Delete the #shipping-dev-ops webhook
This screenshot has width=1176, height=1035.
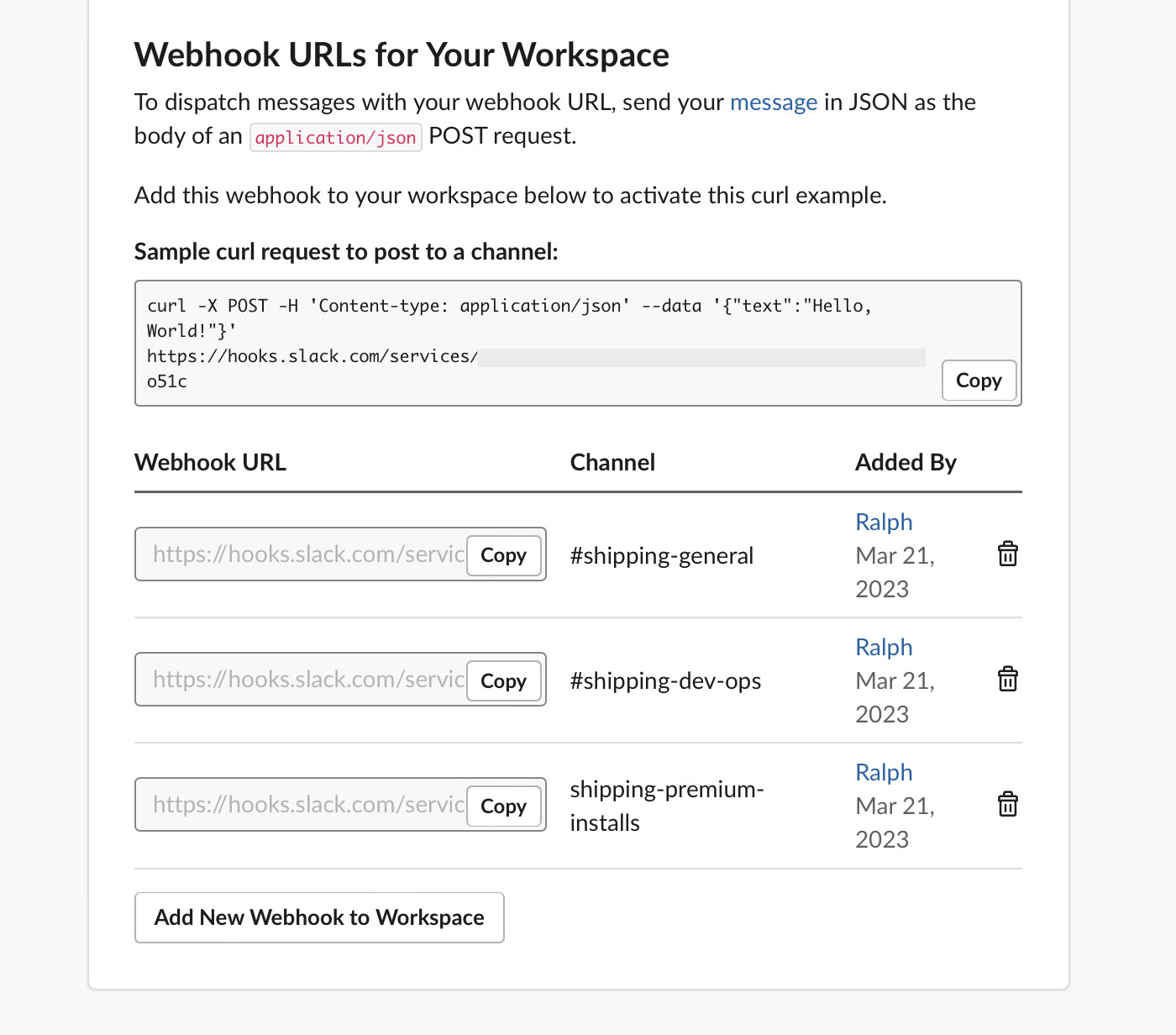(1007, 679)
